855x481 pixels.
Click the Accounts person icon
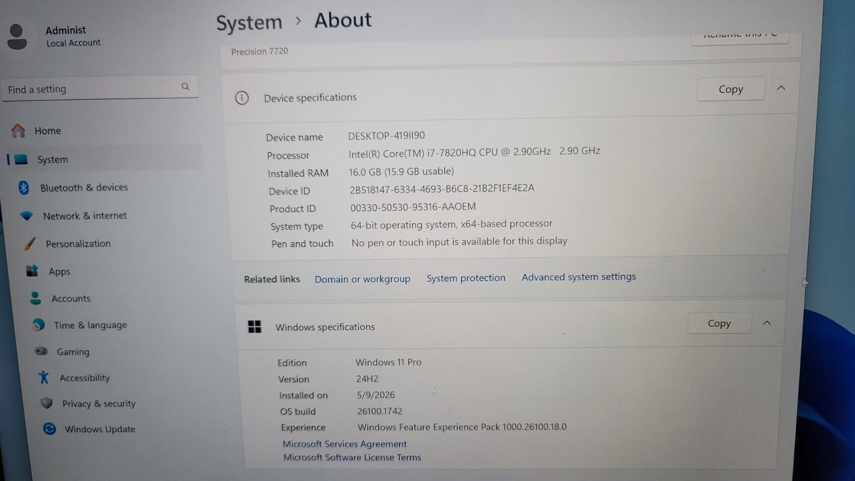click(35, 298)
